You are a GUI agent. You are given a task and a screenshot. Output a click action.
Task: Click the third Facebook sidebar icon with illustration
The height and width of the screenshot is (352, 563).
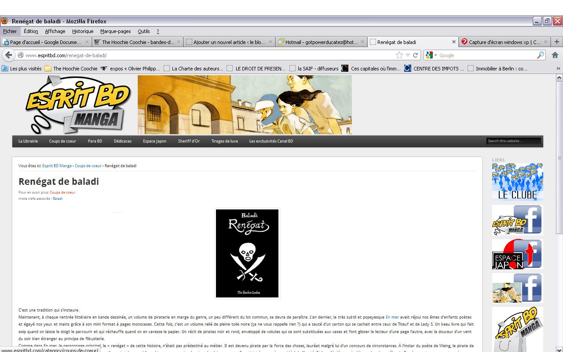[x=517, y=288]
